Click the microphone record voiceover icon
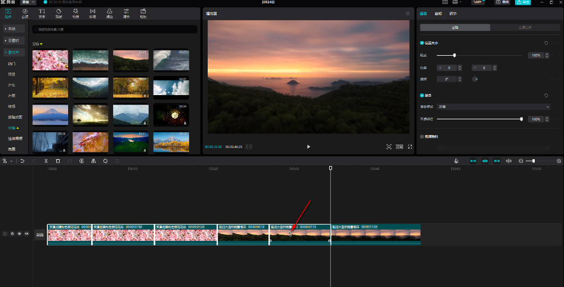Viewport: 564px width, 287px height. click(x=455, y=161)
